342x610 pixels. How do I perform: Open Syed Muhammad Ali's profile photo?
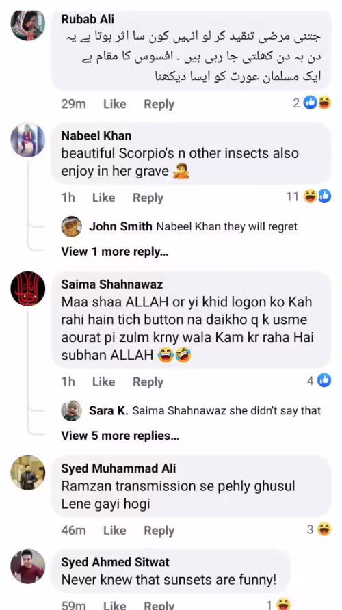(x=27, y=473)
